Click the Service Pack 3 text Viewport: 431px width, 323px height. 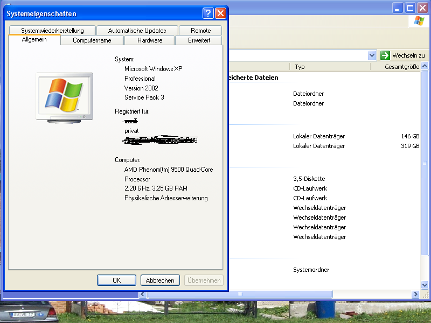[144, 97]
